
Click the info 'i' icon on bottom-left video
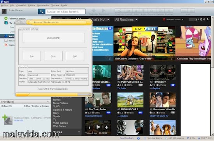coord(89,127)
